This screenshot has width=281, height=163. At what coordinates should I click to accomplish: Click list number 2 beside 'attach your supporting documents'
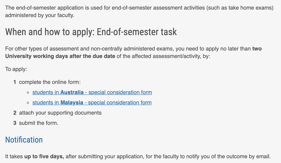point(15,113)
